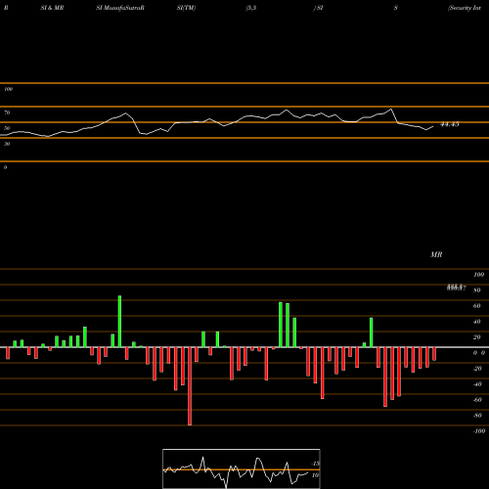Click the 'SI MunafaSutraR' header text
489x489 pixels.
coord(120,8)
